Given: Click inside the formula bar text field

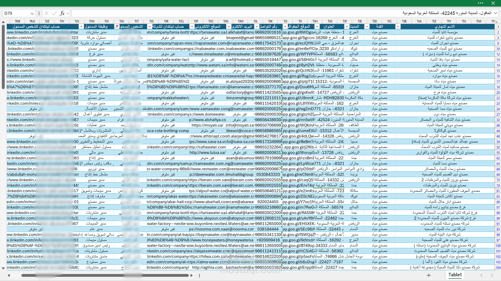Looking at the screenshot, I should [x=282, y=13].
